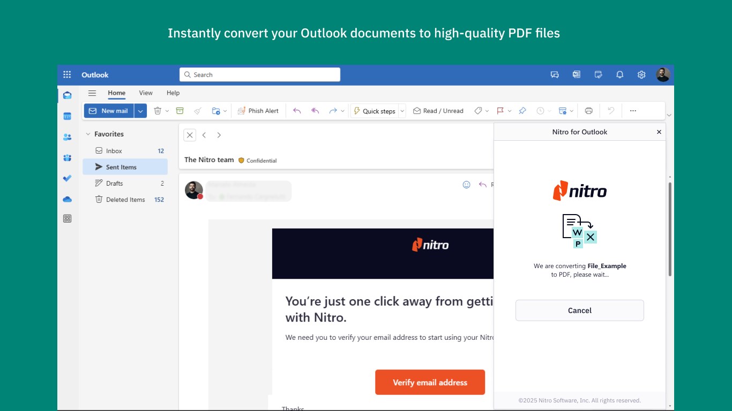Select the Sent Items folder
Image resolution: width=732 pixels, height=411 pixels.
click(125, 167)
